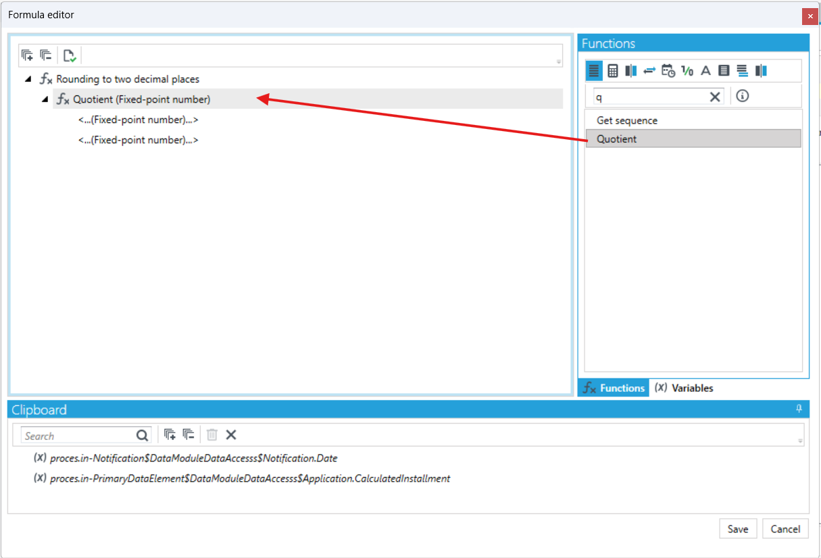Click Expand all icon in formula tree toolbar
821x558 pixels.
click(28, 55)
